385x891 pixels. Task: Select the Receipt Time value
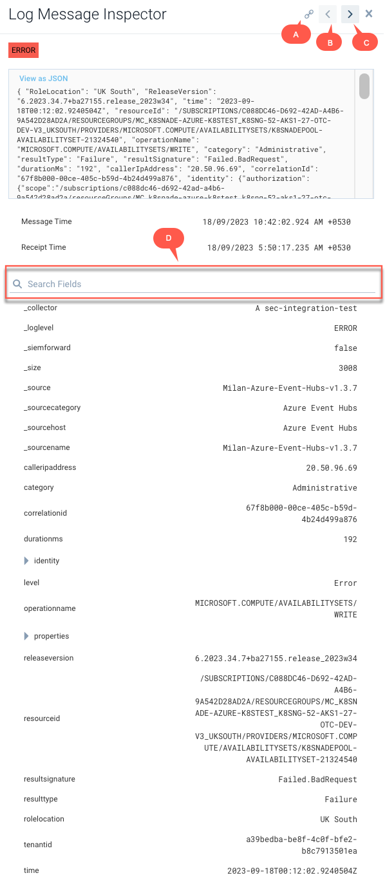(x=279, y=248)
